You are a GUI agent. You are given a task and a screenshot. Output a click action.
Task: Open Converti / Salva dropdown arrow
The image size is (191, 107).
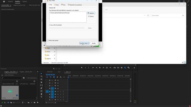click(x=89, y=43)
